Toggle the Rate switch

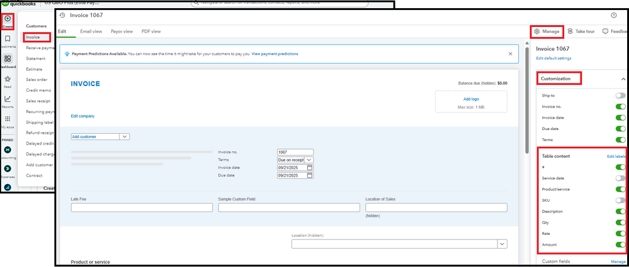coord(621,233)
